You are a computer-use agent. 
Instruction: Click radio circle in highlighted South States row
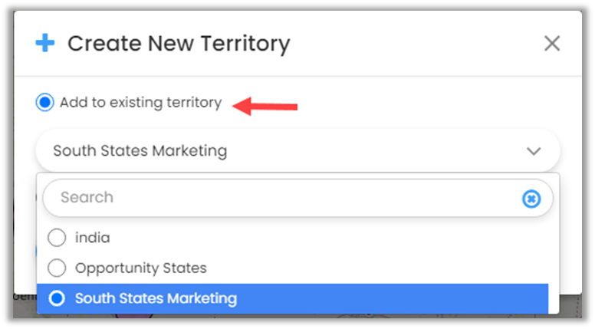pos(57,298)
